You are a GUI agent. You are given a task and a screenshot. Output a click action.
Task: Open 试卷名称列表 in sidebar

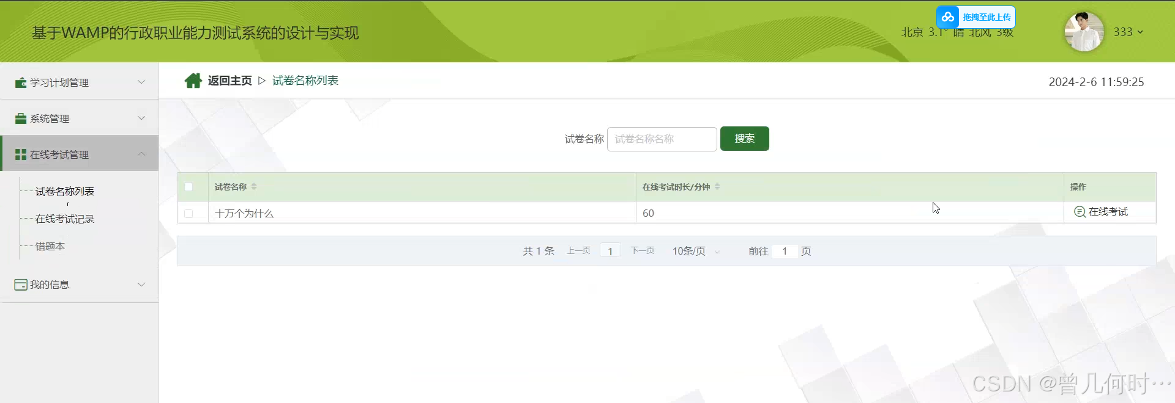tap(65, 192)
